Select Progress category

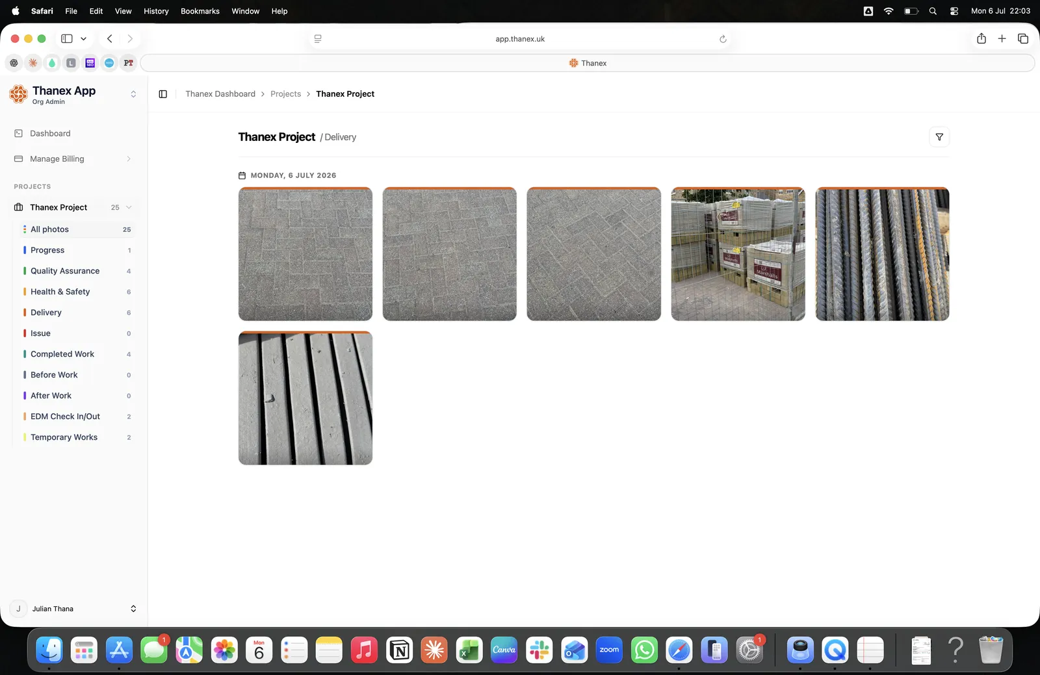[x=77, y=250]
